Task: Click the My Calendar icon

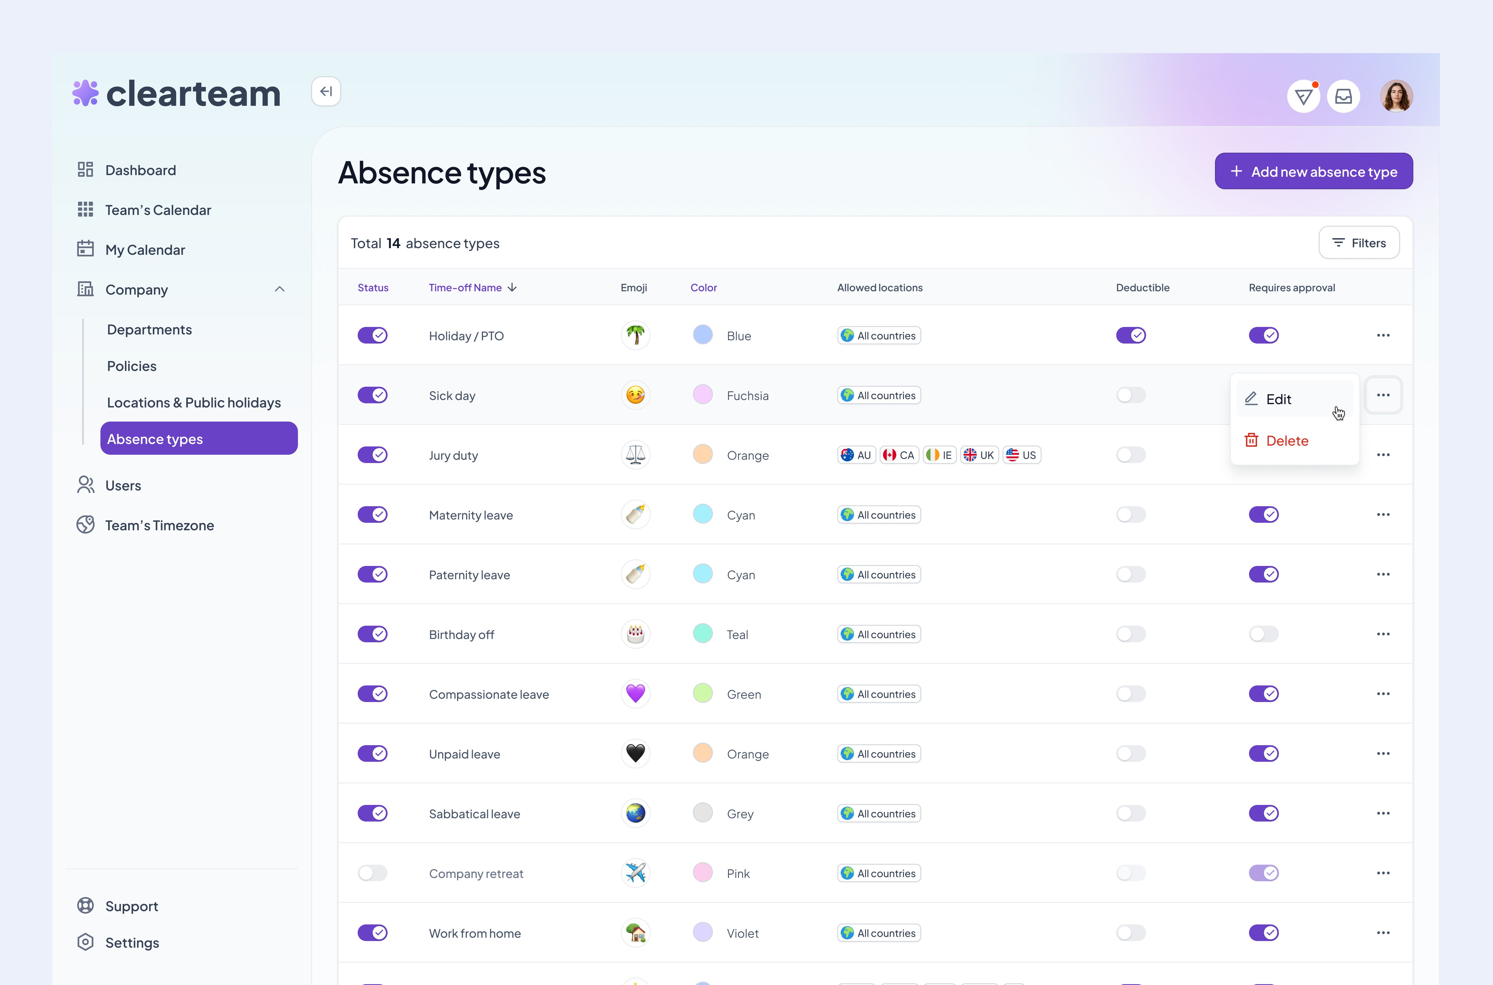Action: click(x=85, y=249)
